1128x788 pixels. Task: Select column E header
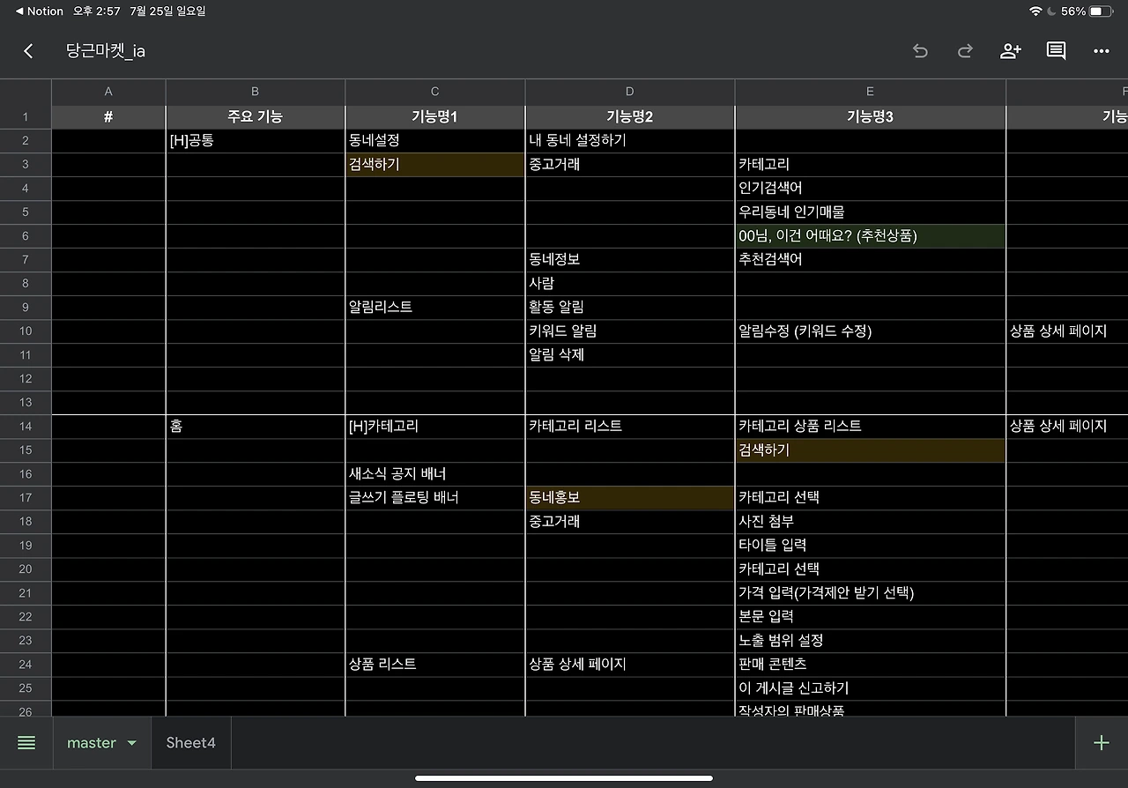tap(871, 92)
